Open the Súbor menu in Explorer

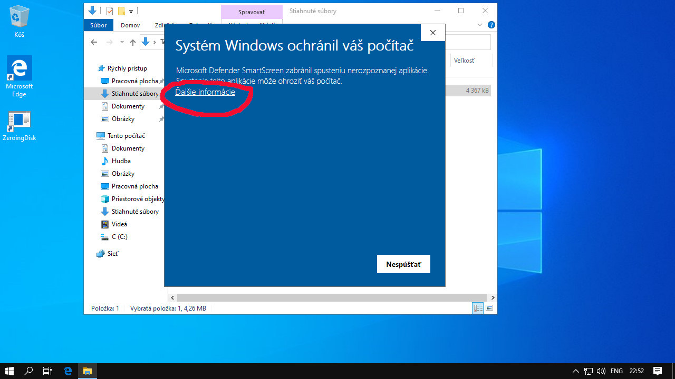coord(98,25)
